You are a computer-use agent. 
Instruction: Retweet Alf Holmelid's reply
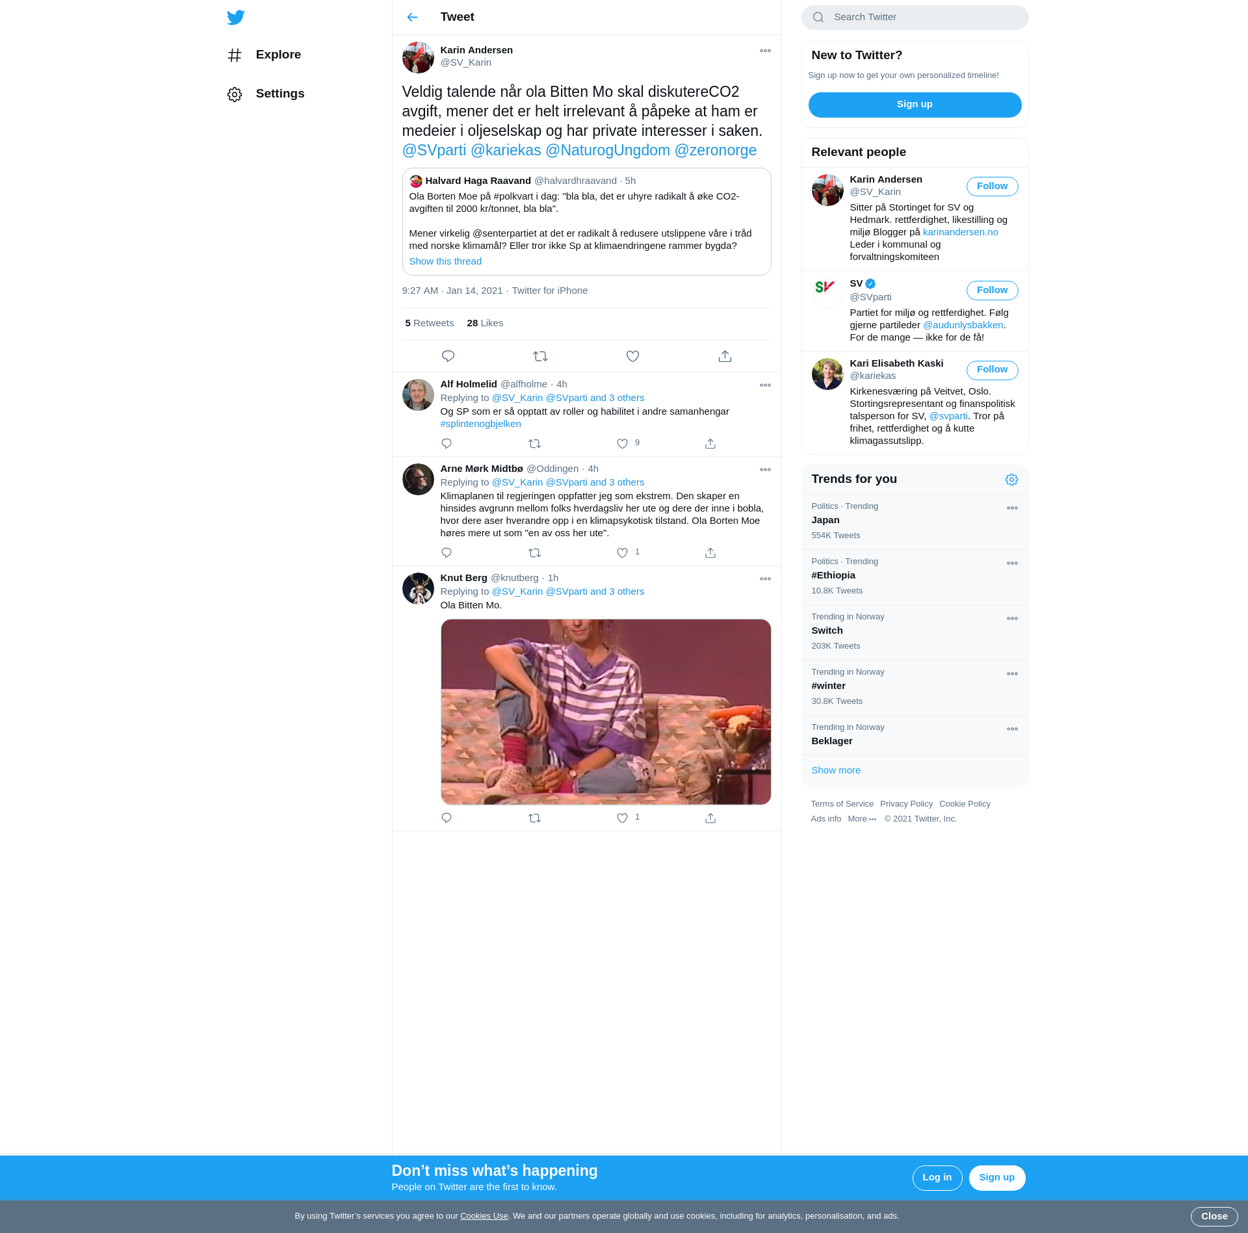(534, 444)
